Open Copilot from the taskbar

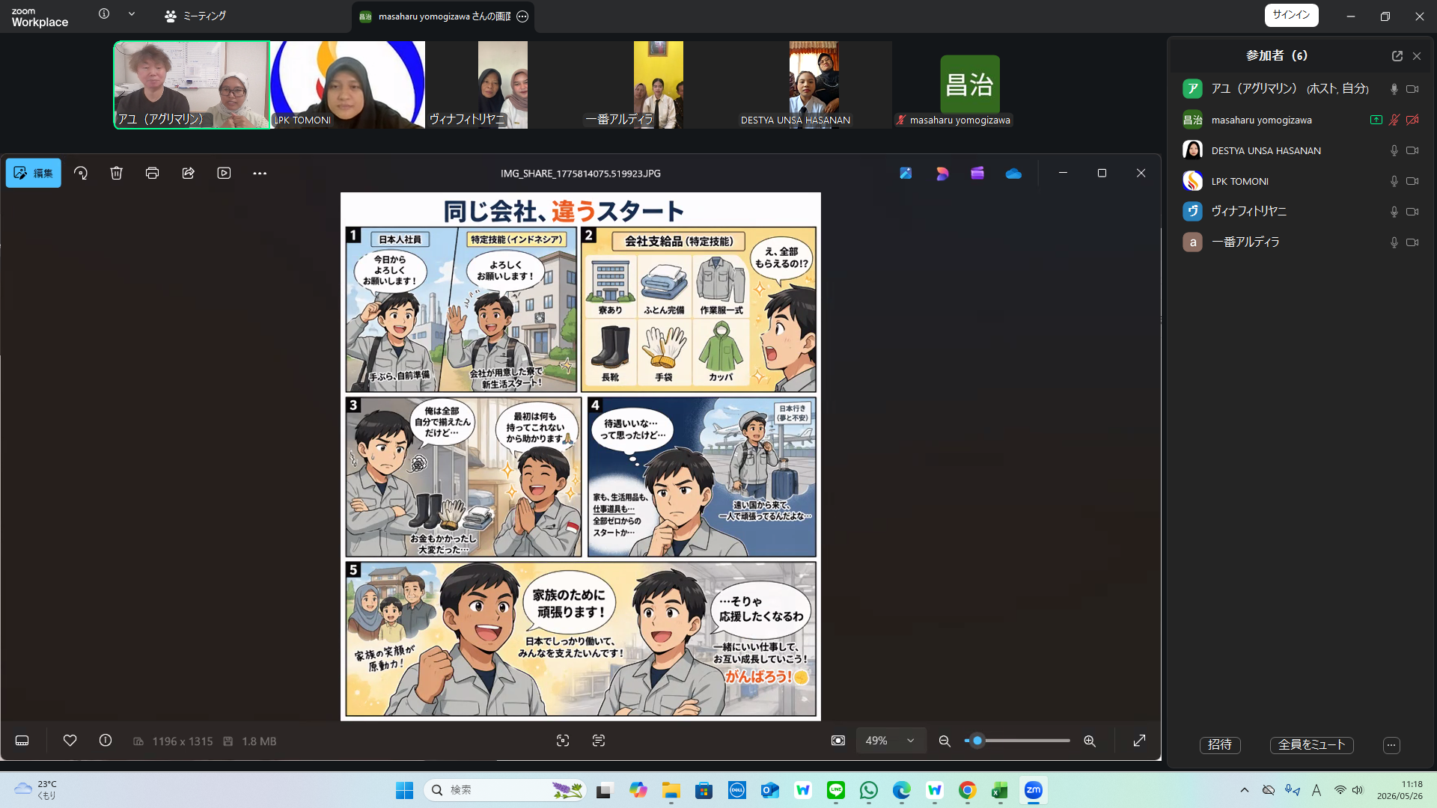(638, 790)
